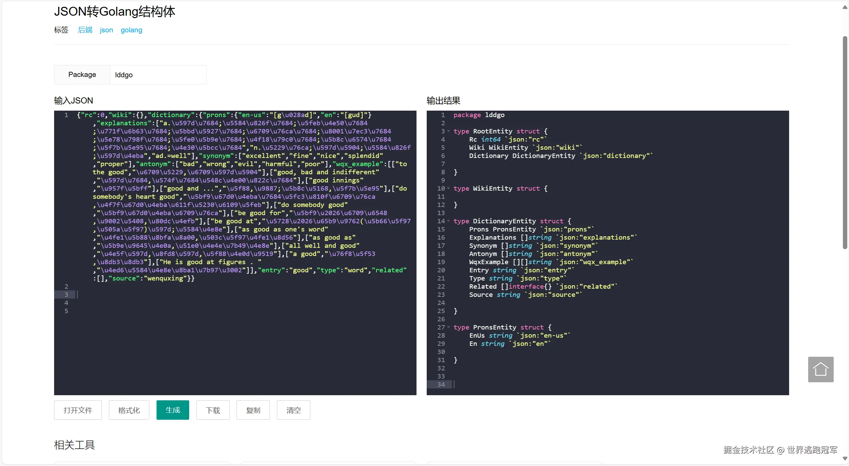The width and height of the screenshot is (849, 466).
Task: Open the json tag link
Action: tap(106, 30)
